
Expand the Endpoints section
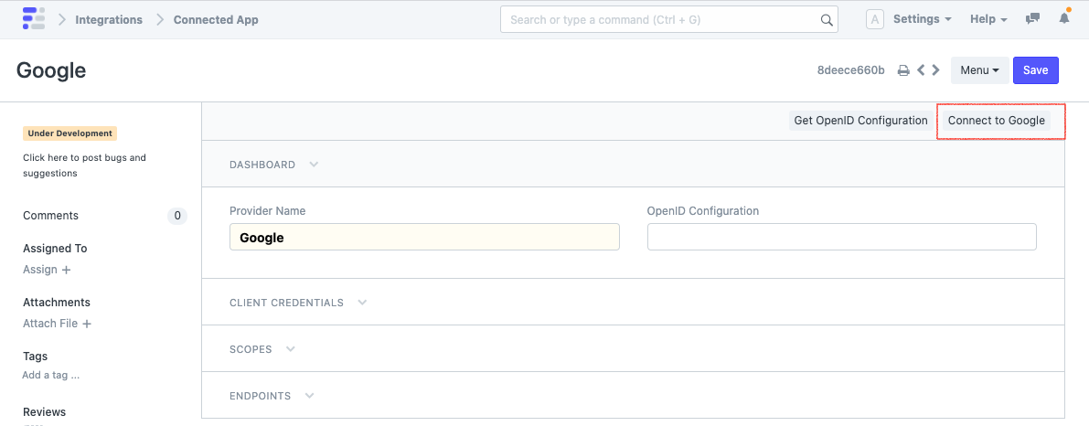pyautogui.click(x=309, y=396)
